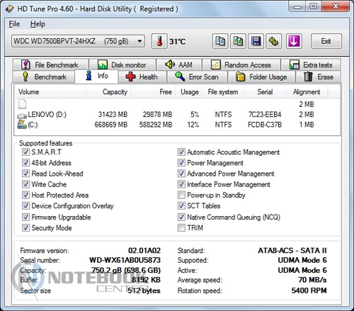The height and width of the screenshot is (311, 354).
Task: Open the File menu
Action: point(14,24)
